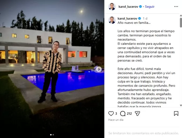Click the verified badge in the header
The width and height of the screenshot is (182, 138).
click(x=141, y=7)
